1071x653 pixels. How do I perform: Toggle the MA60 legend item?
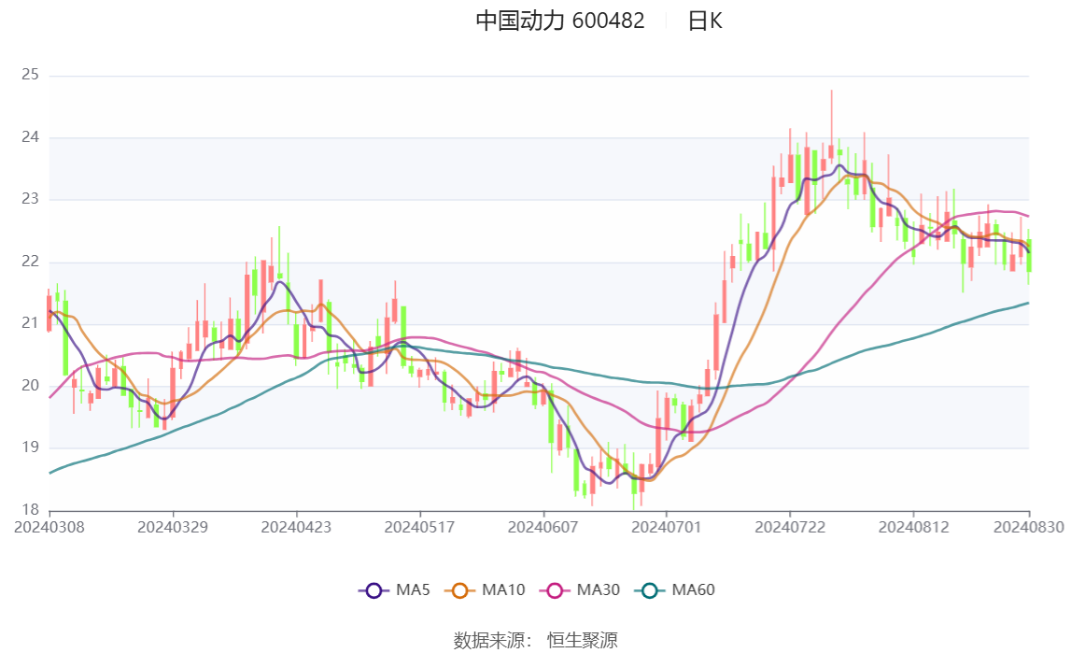675,590
